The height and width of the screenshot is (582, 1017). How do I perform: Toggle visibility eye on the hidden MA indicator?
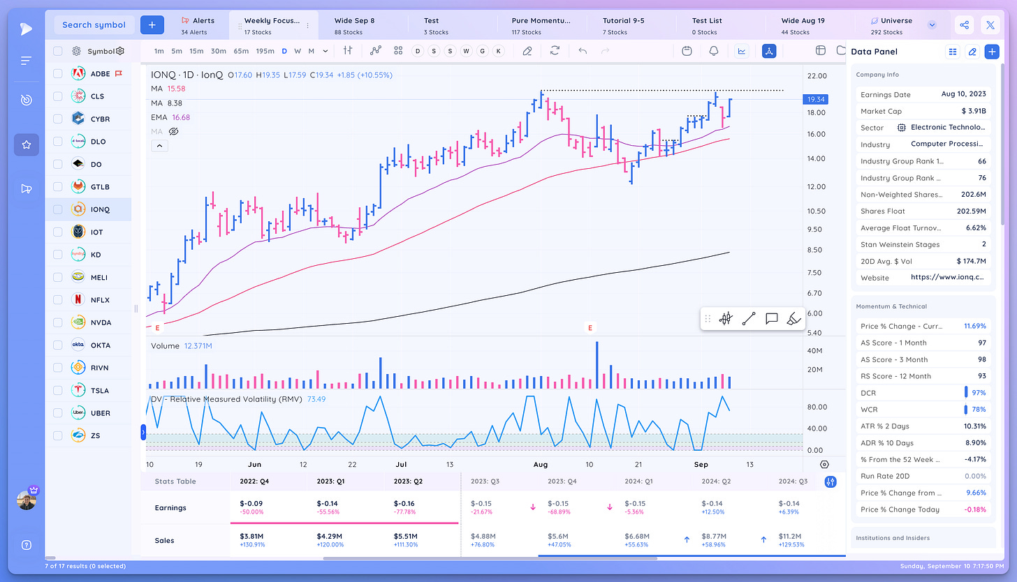pos(175,131)
